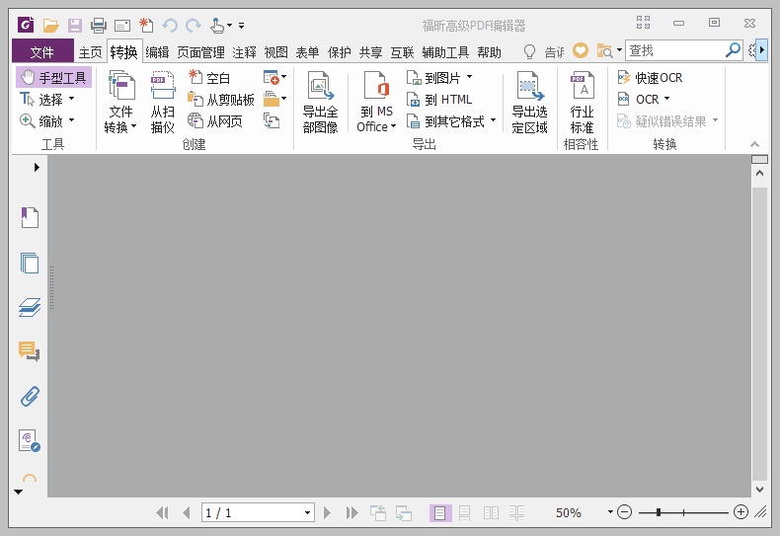Open the zoom percentage dropdown arrow
780x536 pixels.
(611, 512)
